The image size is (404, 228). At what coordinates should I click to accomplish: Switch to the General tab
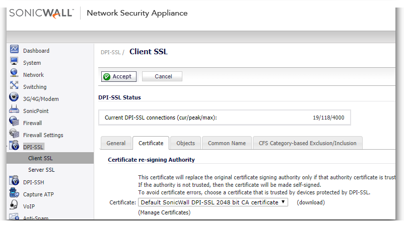point(116,143)
